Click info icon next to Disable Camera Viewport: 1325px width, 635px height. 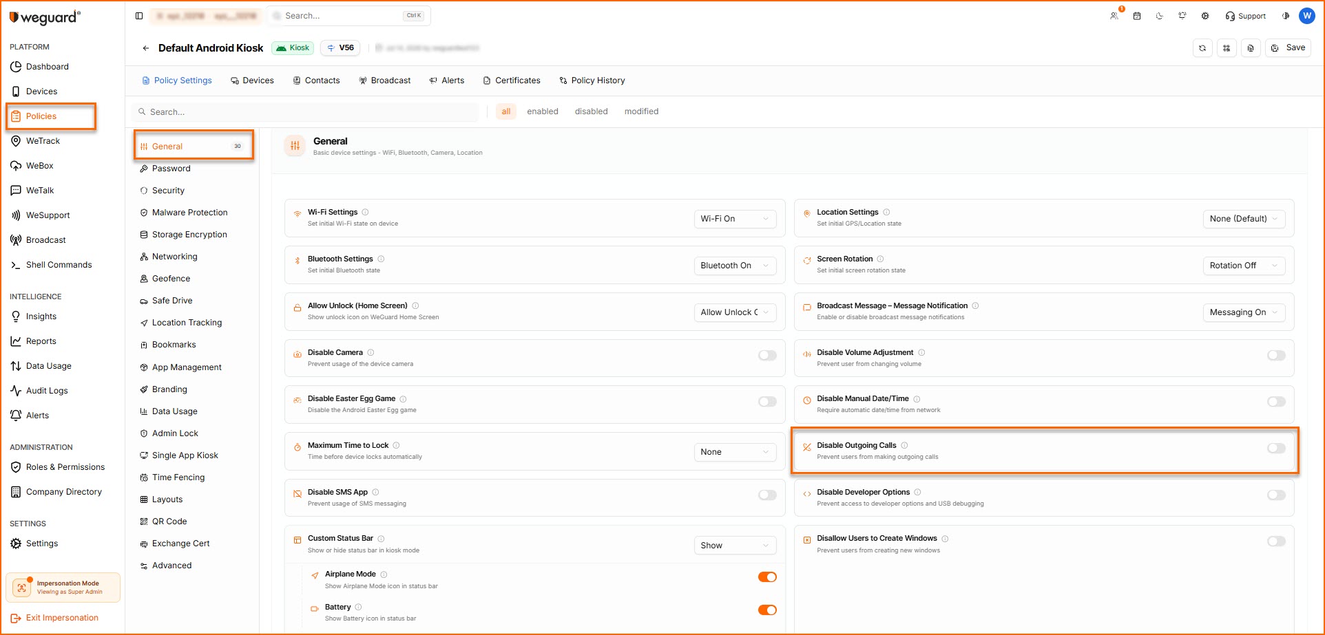coord(371,352)
